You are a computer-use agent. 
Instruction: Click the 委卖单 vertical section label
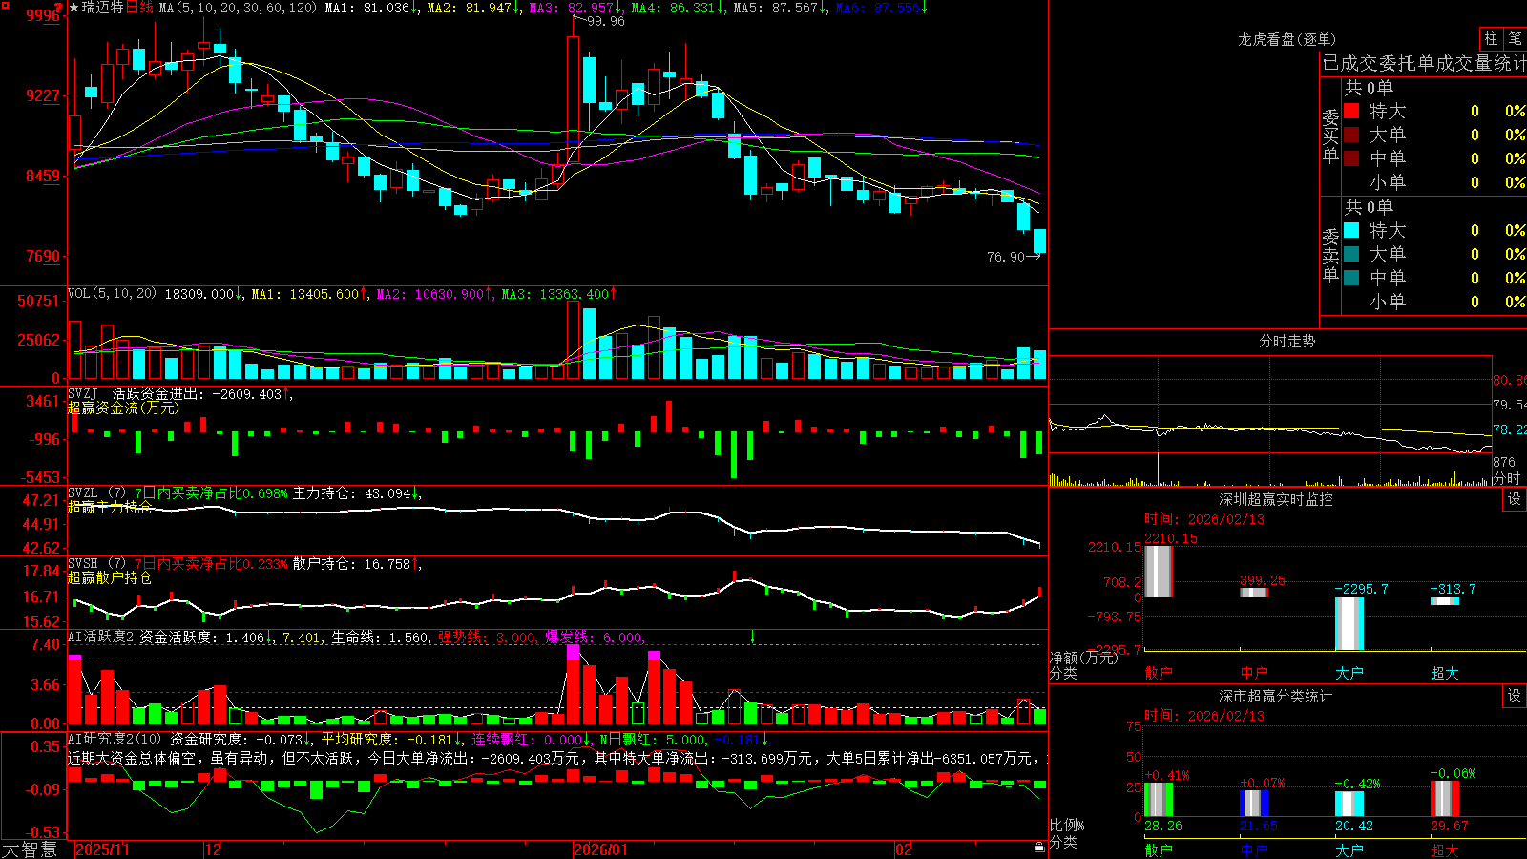(1330, 255)
